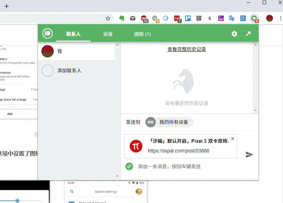Click the pop-out arrow in Pushbullet header
This screenshot has height=203, width=283.
[248, 34]
